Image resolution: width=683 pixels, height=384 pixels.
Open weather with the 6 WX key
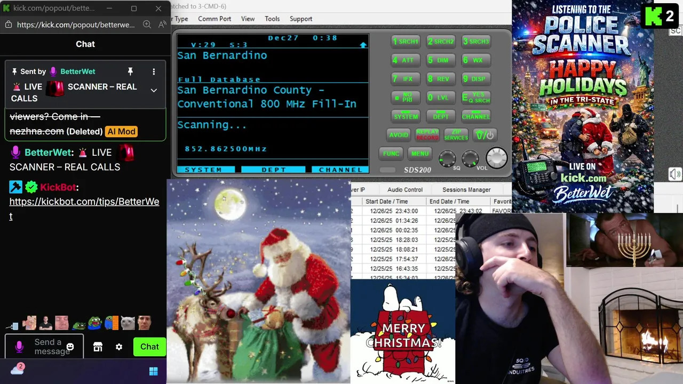coord(476,60)
